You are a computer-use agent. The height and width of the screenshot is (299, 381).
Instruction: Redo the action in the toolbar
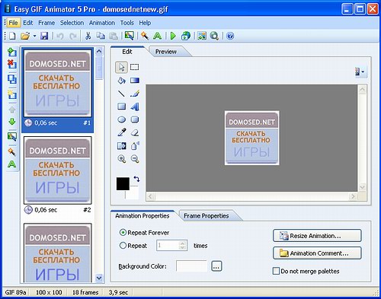click(73, 36)
